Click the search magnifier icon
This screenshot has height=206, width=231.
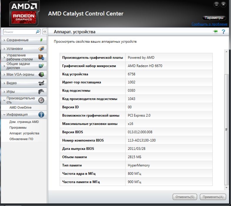38,32
